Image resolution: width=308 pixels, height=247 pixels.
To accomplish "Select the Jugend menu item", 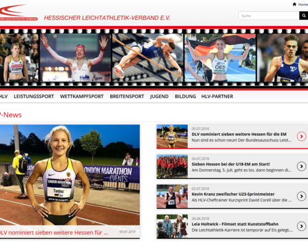I will click(159, 96).
